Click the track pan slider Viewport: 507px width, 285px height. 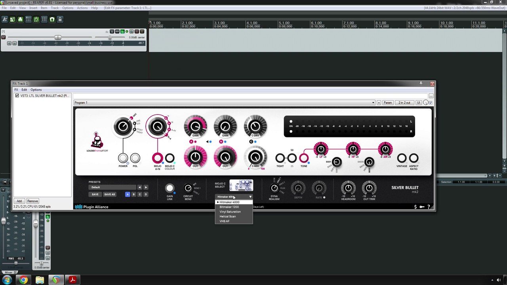tap(110, 37)
